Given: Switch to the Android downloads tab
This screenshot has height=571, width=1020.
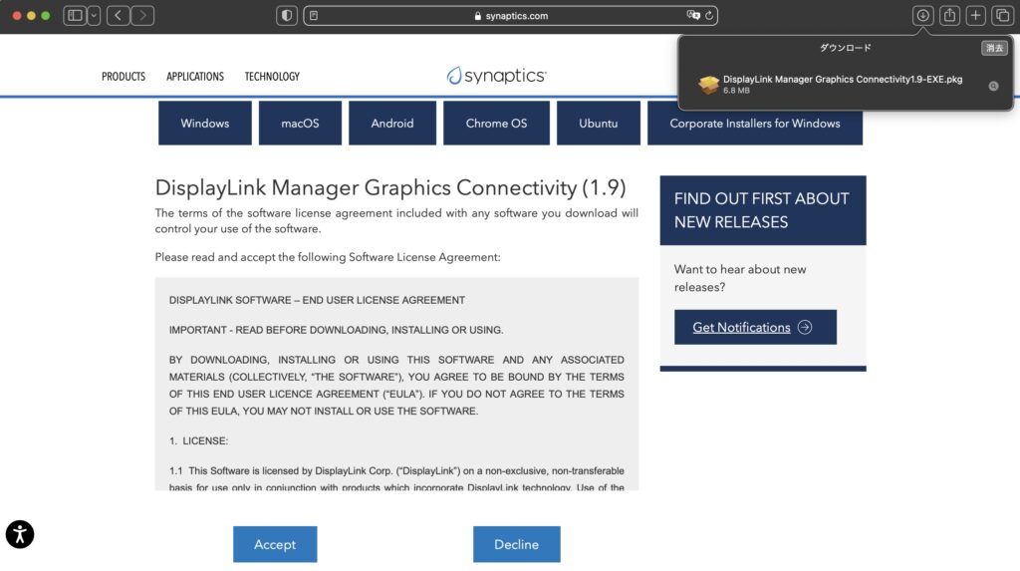Looking at the screenshot, I should tap(392, 123).
